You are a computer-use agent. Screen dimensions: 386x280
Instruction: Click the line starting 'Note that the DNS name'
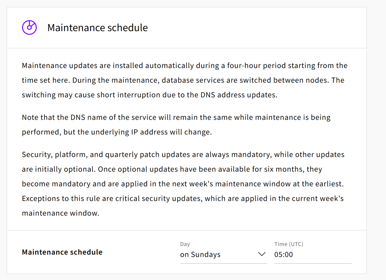coord(176,118)
